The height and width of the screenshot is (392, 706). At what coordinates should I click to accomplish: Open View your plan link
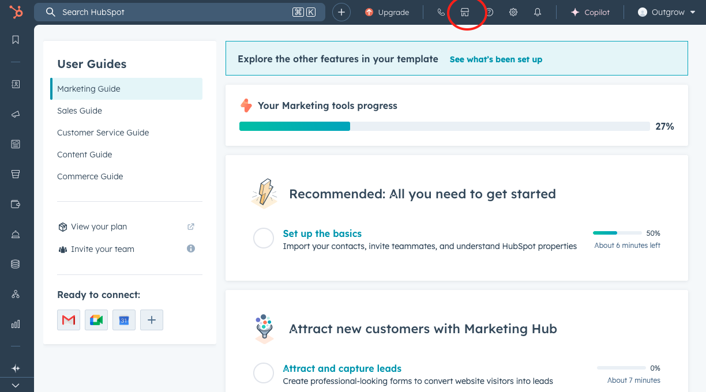99,227
